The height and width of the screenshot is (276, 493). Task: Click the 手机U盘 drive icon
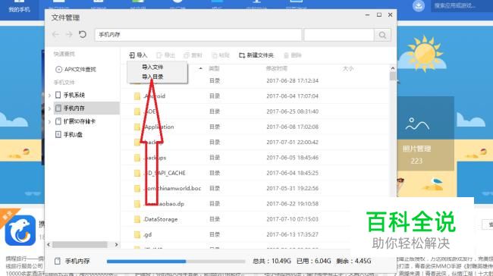click(x=58, y=134)
